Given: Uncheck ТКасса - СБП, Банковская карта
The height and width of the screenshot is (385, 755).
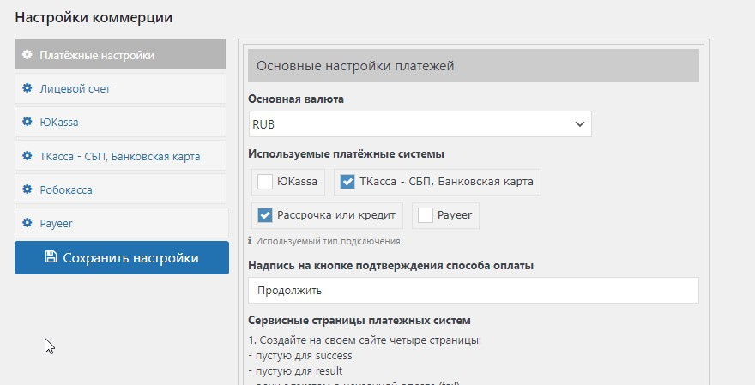Looking at the screenshot, I should coord(347,182).
